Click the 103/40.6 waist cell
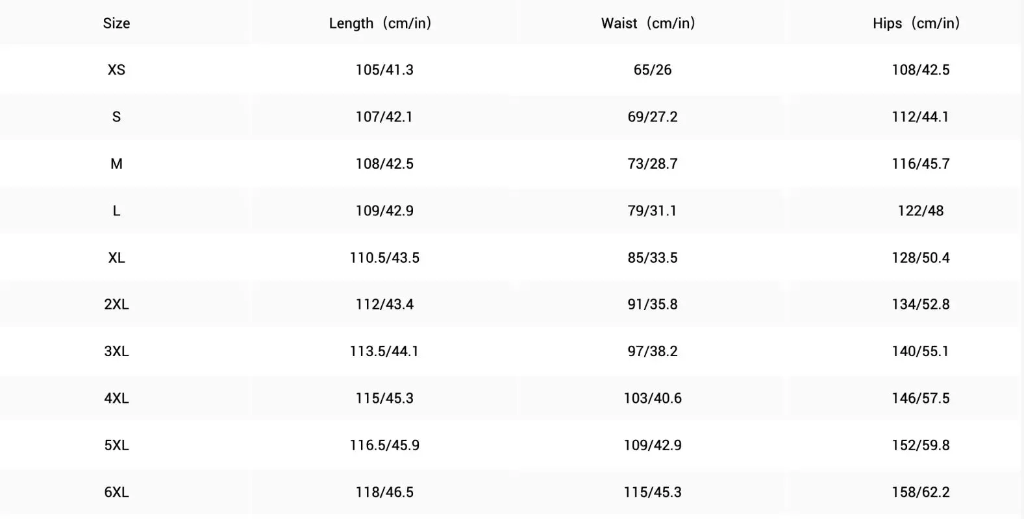1024x519 pixels. (653, 398)
